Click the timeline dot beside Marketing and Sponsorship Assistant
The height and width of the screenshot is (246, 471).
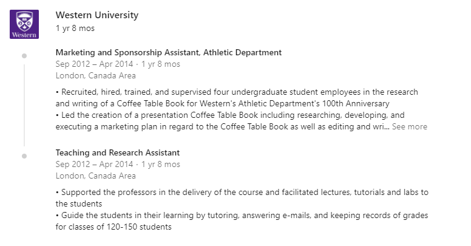tap(24, 56)
